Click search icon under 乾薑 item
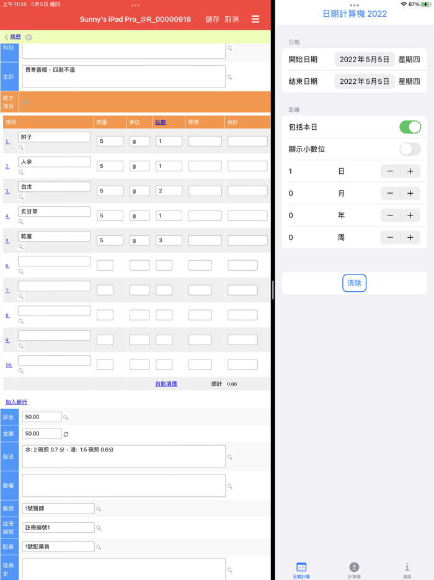 pos(21,247)
